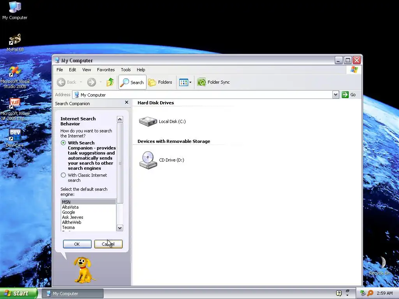399x299 pixels.
Task: Toggle the Search pane toolbar button
Action: click(x=132, y=82)
